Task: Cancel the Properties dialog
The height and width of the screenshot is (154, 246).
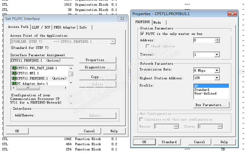Action: click(x=200, y=142)
